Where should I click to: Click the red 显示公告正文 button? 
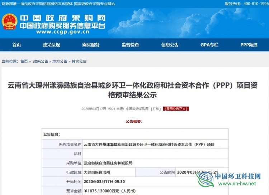176,109
